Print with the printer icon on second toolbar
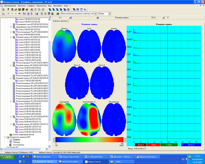This screenshot has width=205, height=164. 58,14
